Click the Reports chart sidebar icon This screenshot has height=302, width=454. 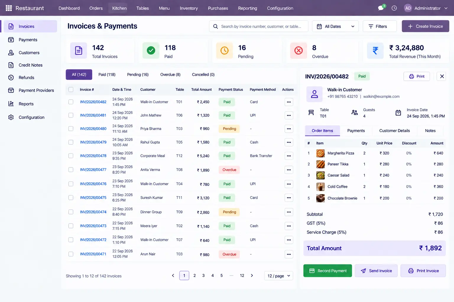11,104
